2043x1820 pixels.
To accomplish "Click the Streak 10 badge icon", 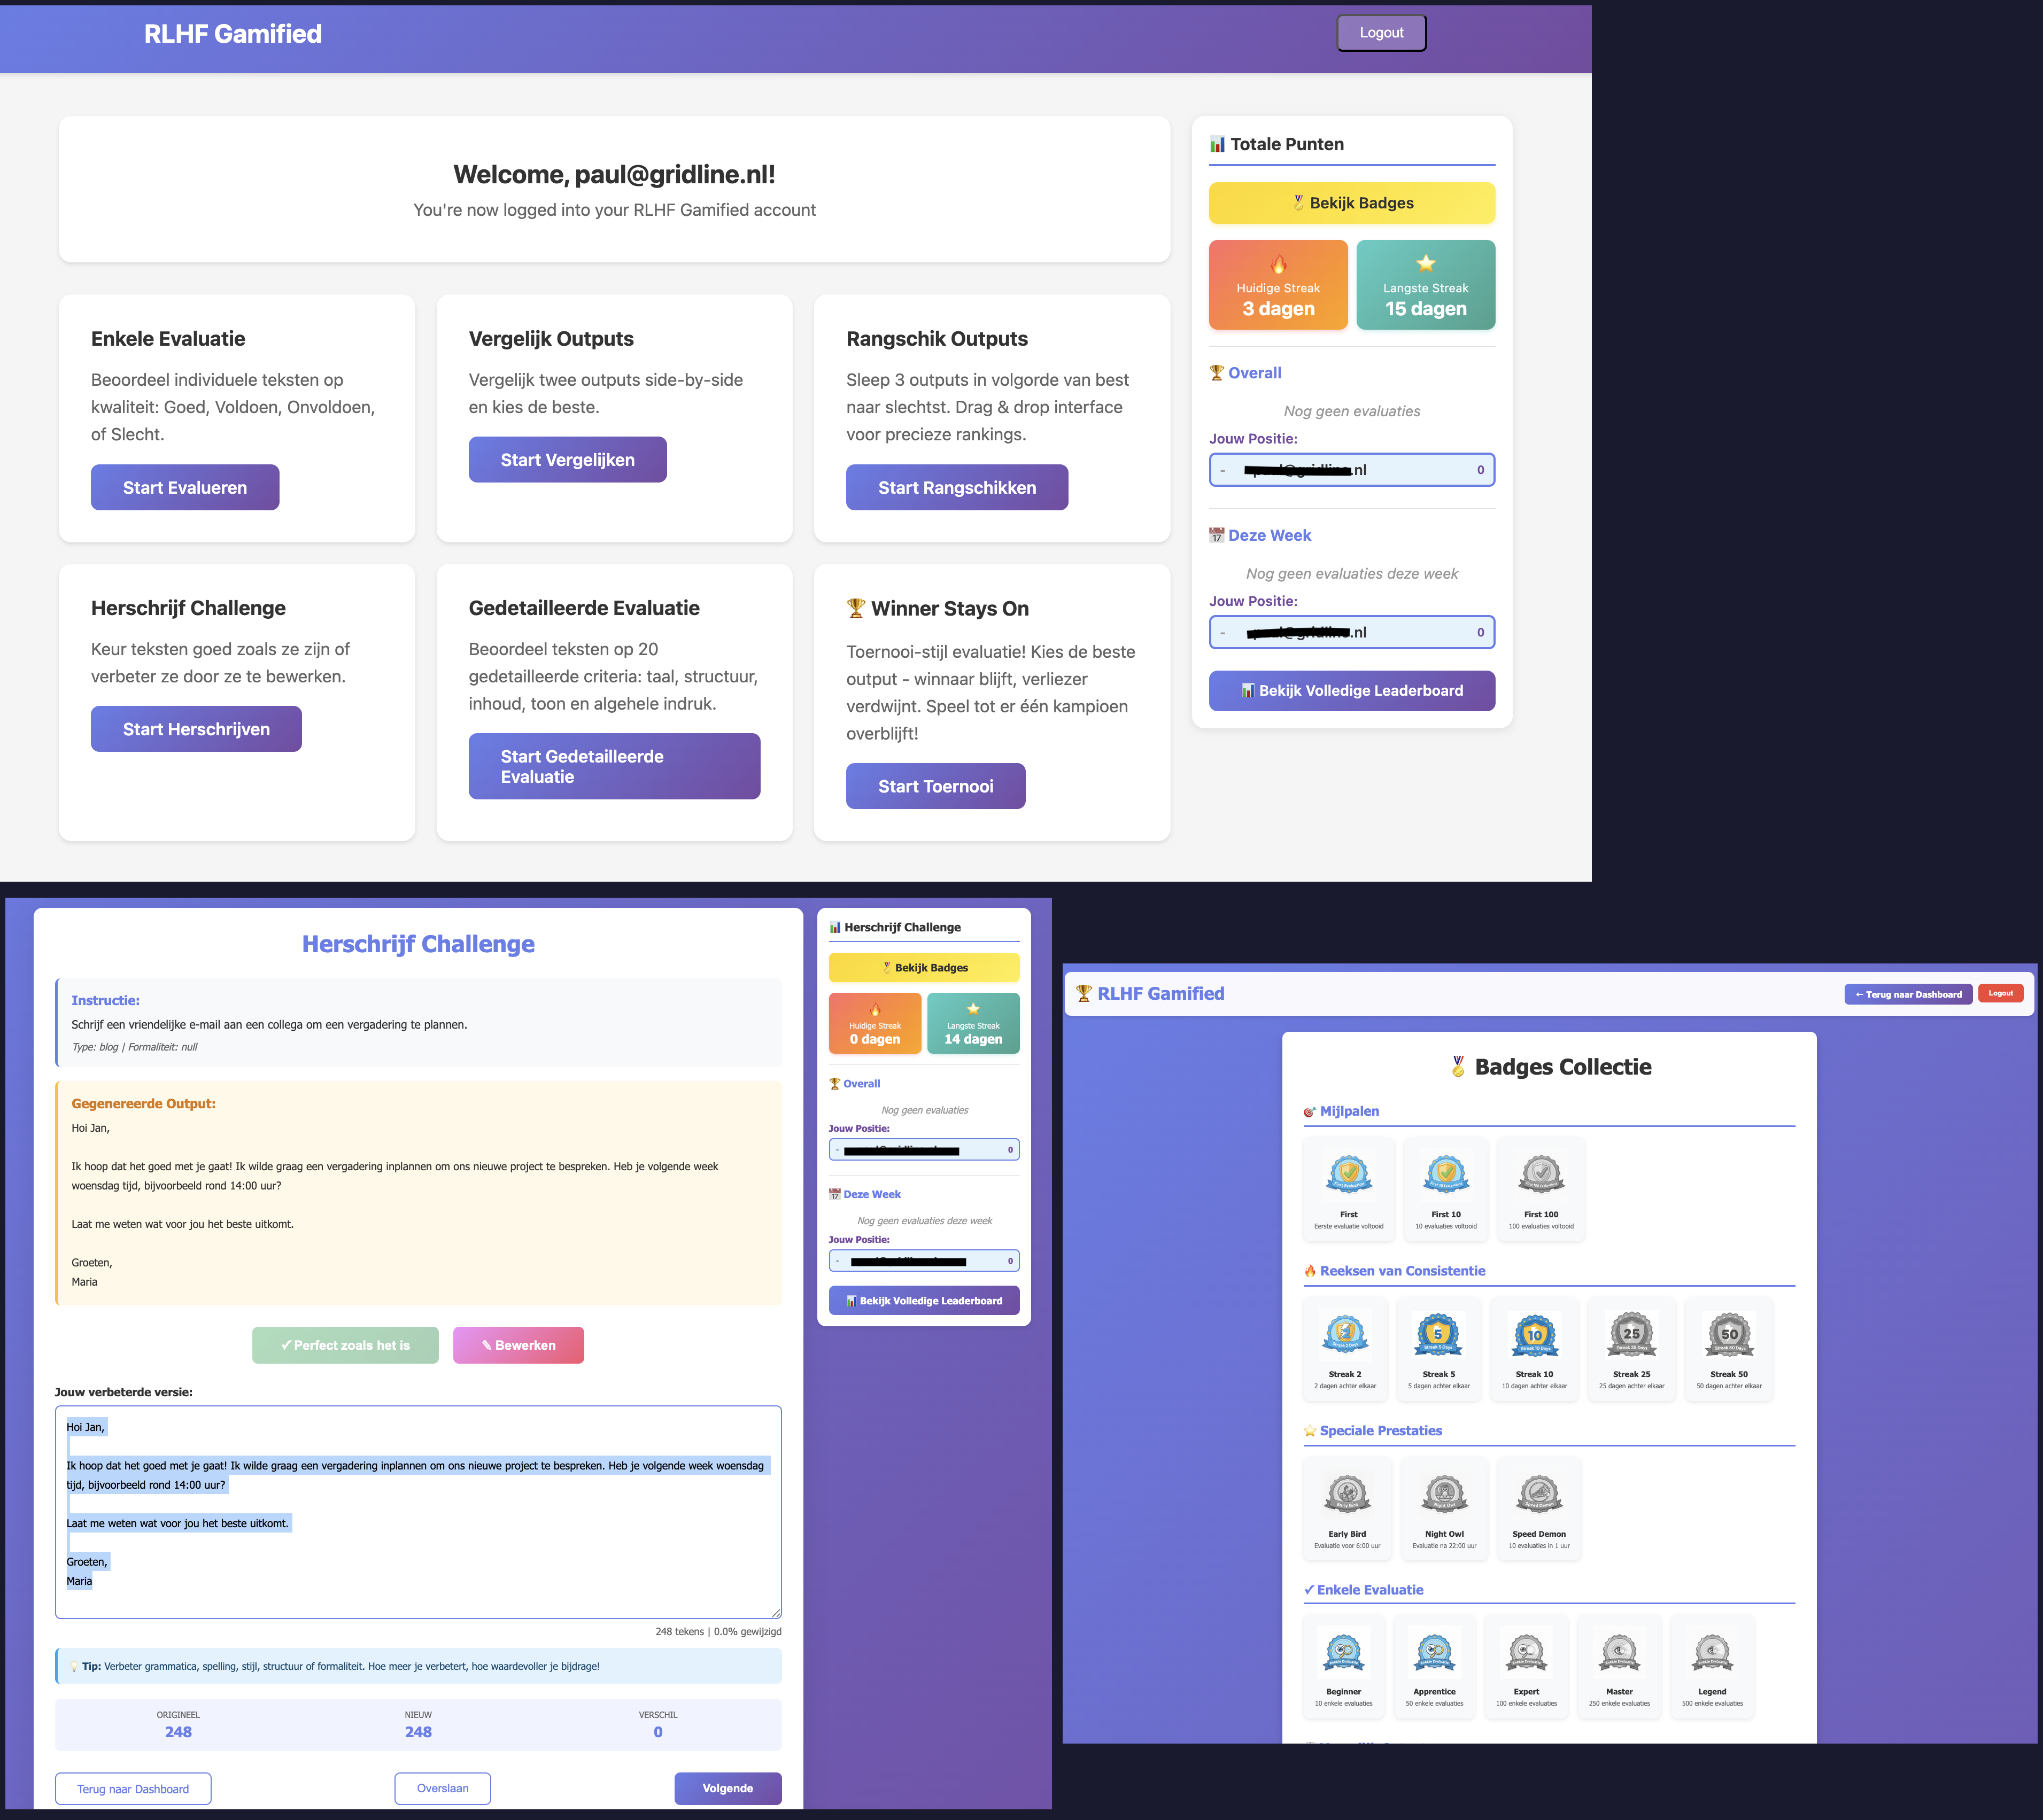I will pyautogui.click(x=1534, y=1334).
